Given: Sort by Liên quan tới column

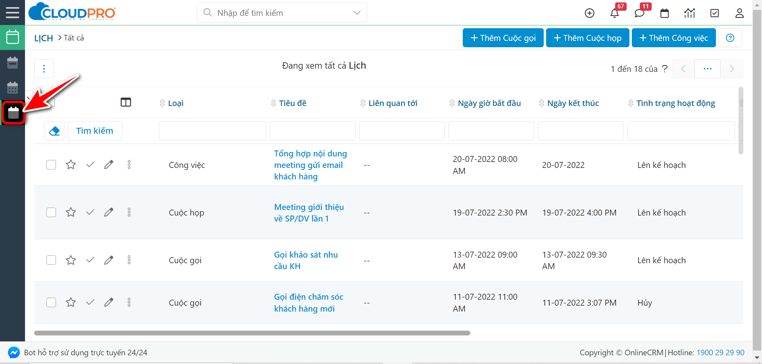Looking at the screenshot, I should coord(389,103).
